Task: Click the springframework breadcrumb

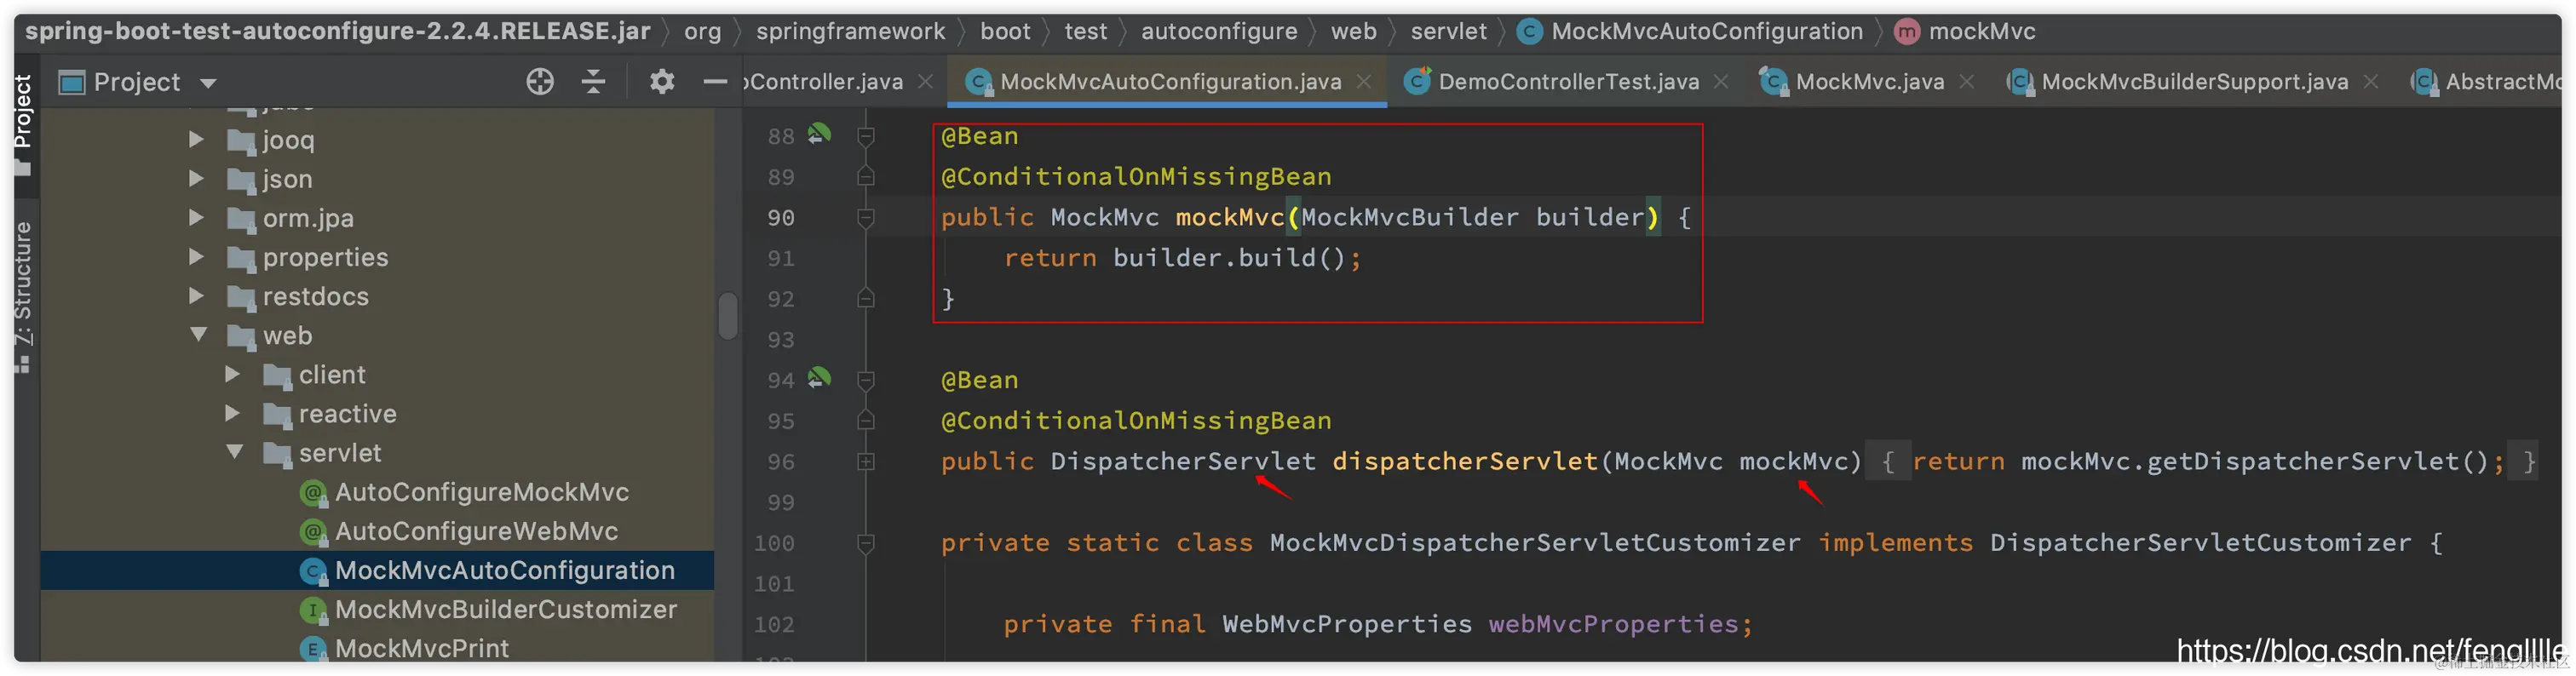Action: (850, 32)
